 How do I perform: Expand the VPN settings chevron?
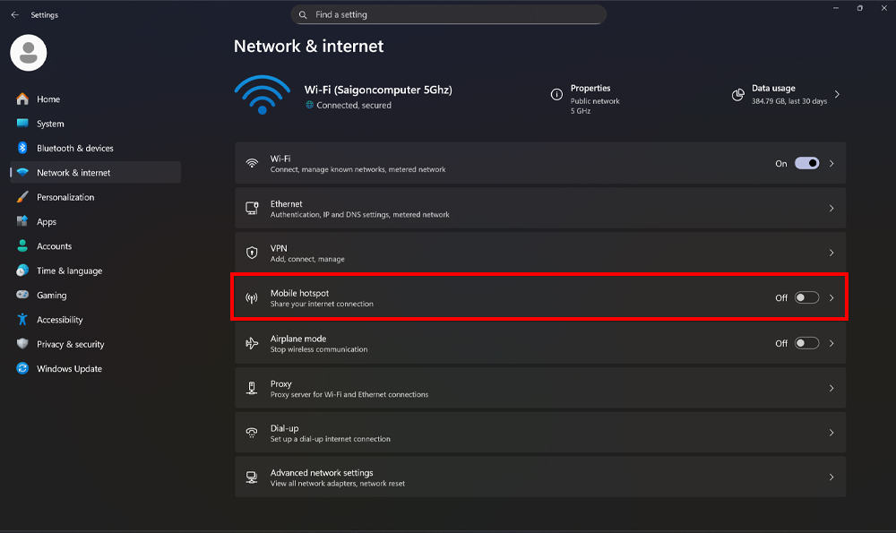831,253
